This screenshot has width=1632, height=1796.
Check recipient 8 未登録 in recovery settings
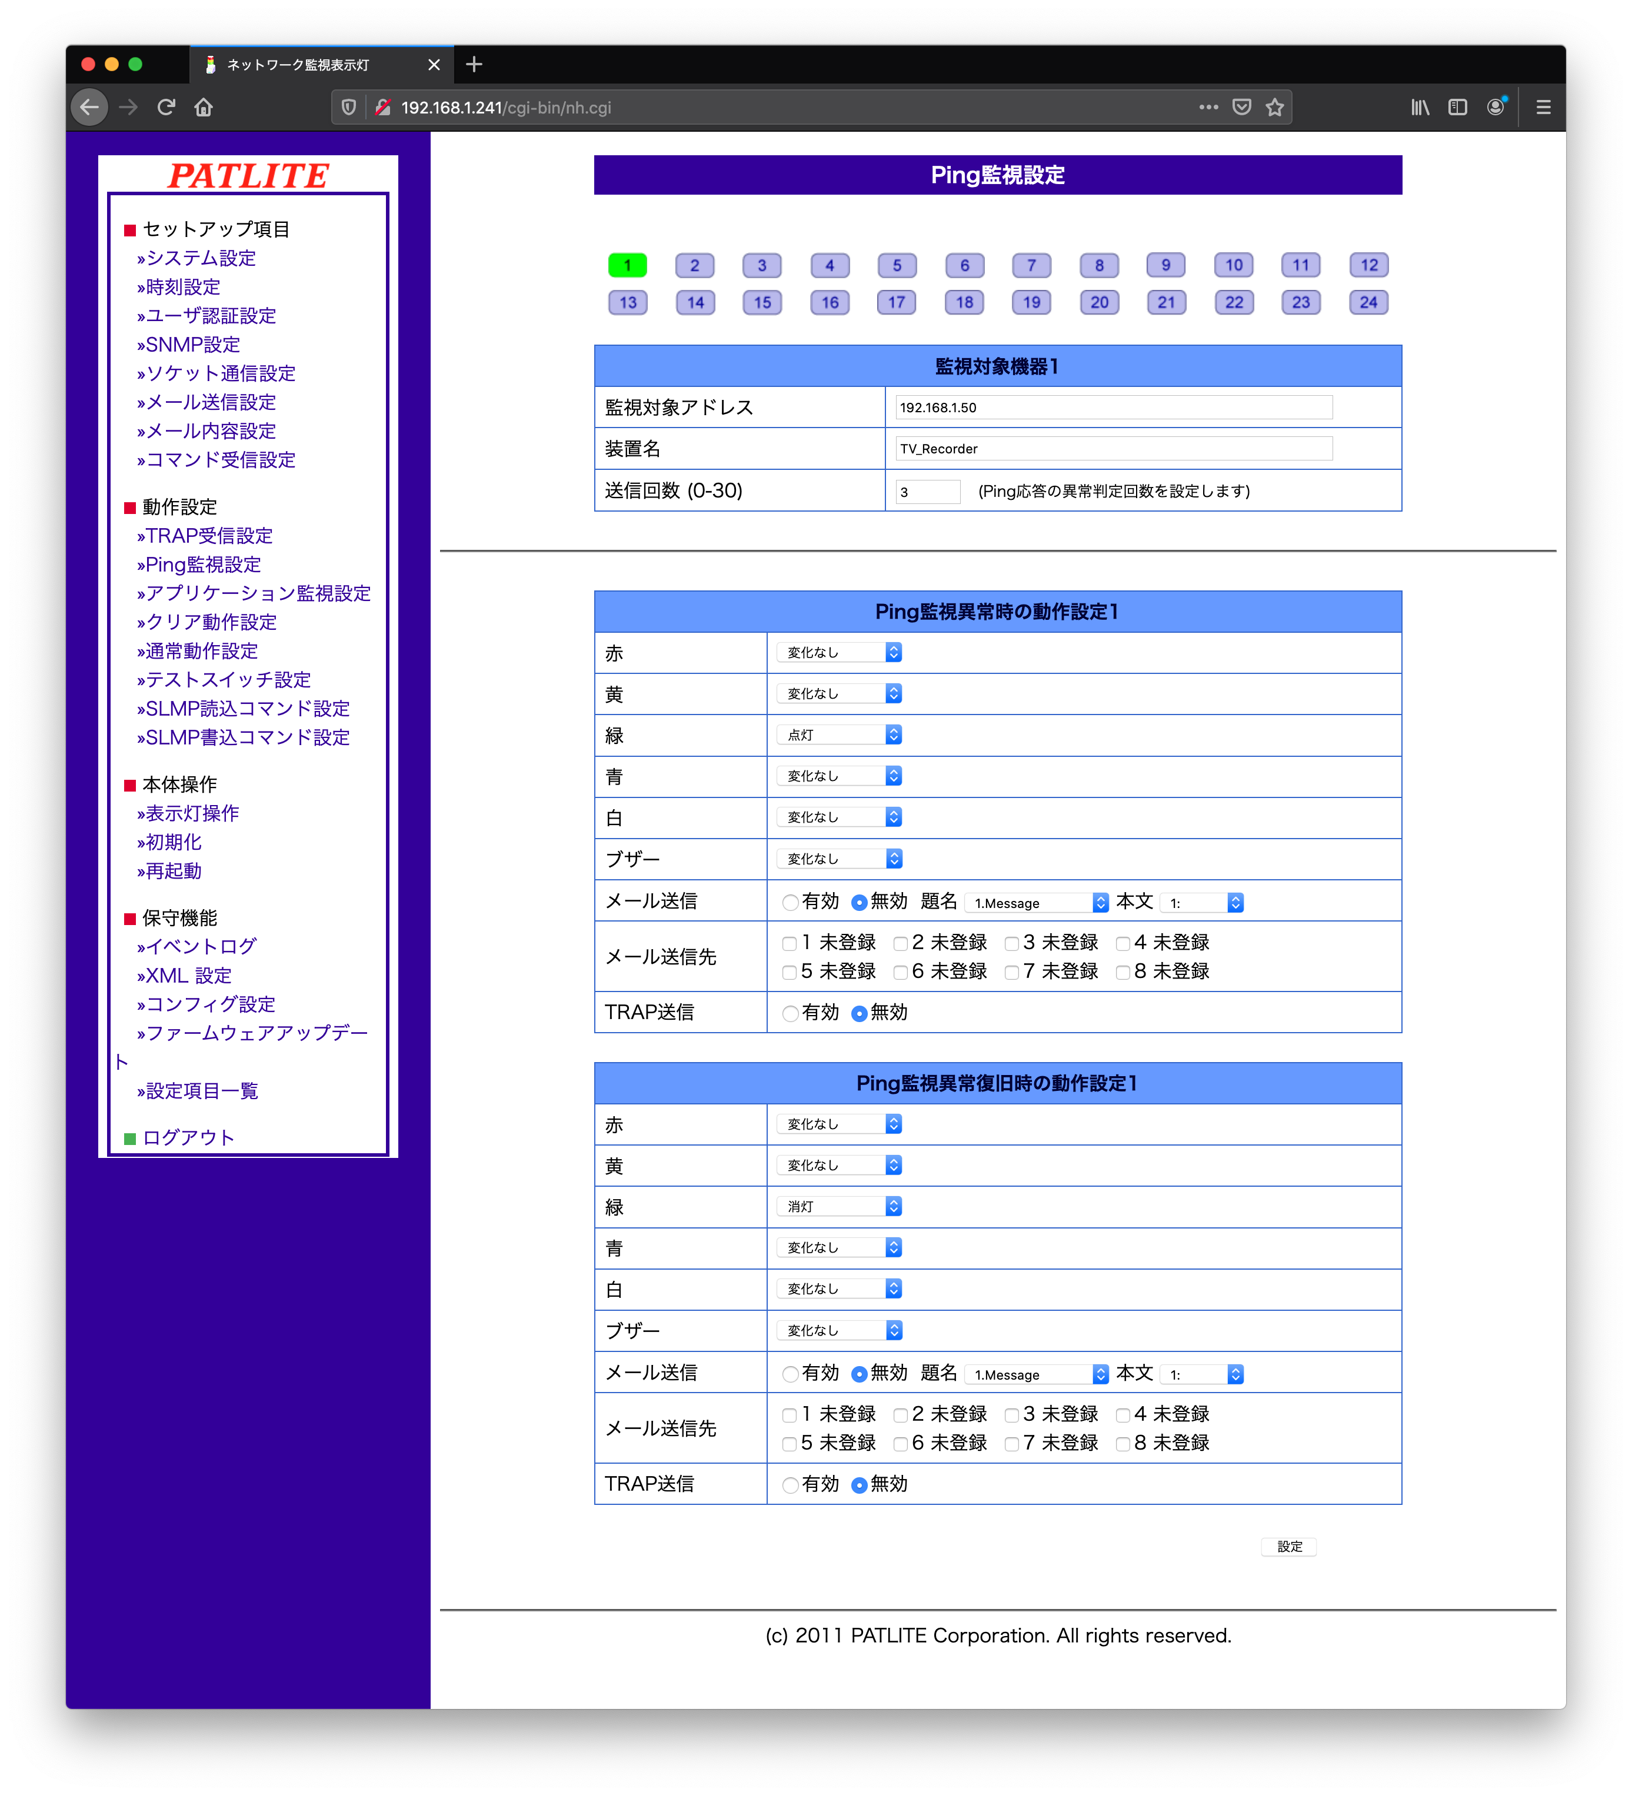click(x=1123, y=1444)
